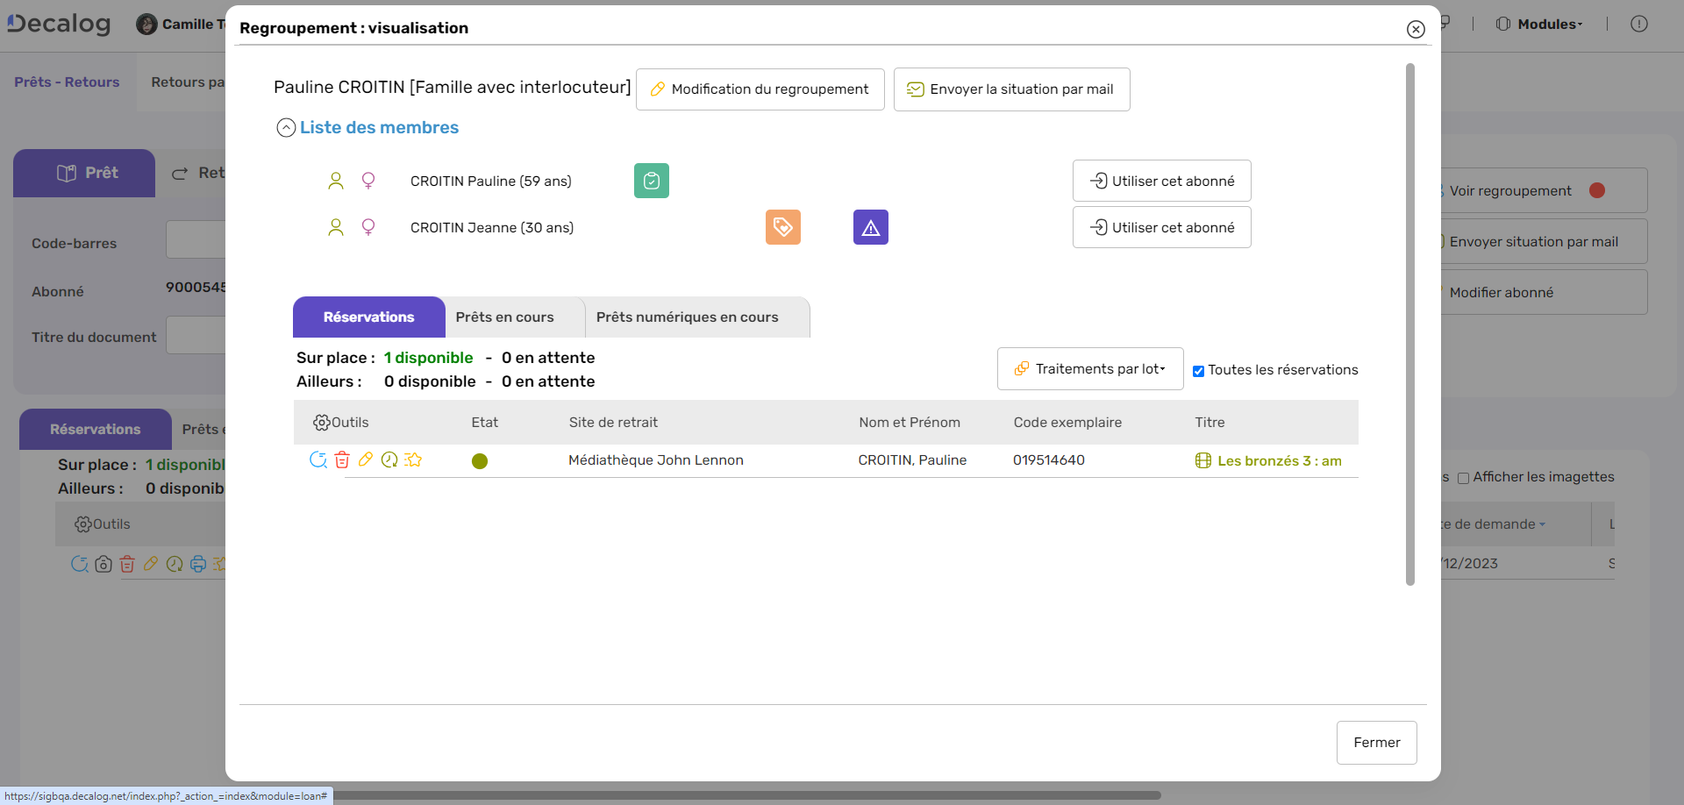Switch to the Prêts en cours tab
Viewport: 1684px width, 805px height.
pyautogui.click(x=504, y=317)
